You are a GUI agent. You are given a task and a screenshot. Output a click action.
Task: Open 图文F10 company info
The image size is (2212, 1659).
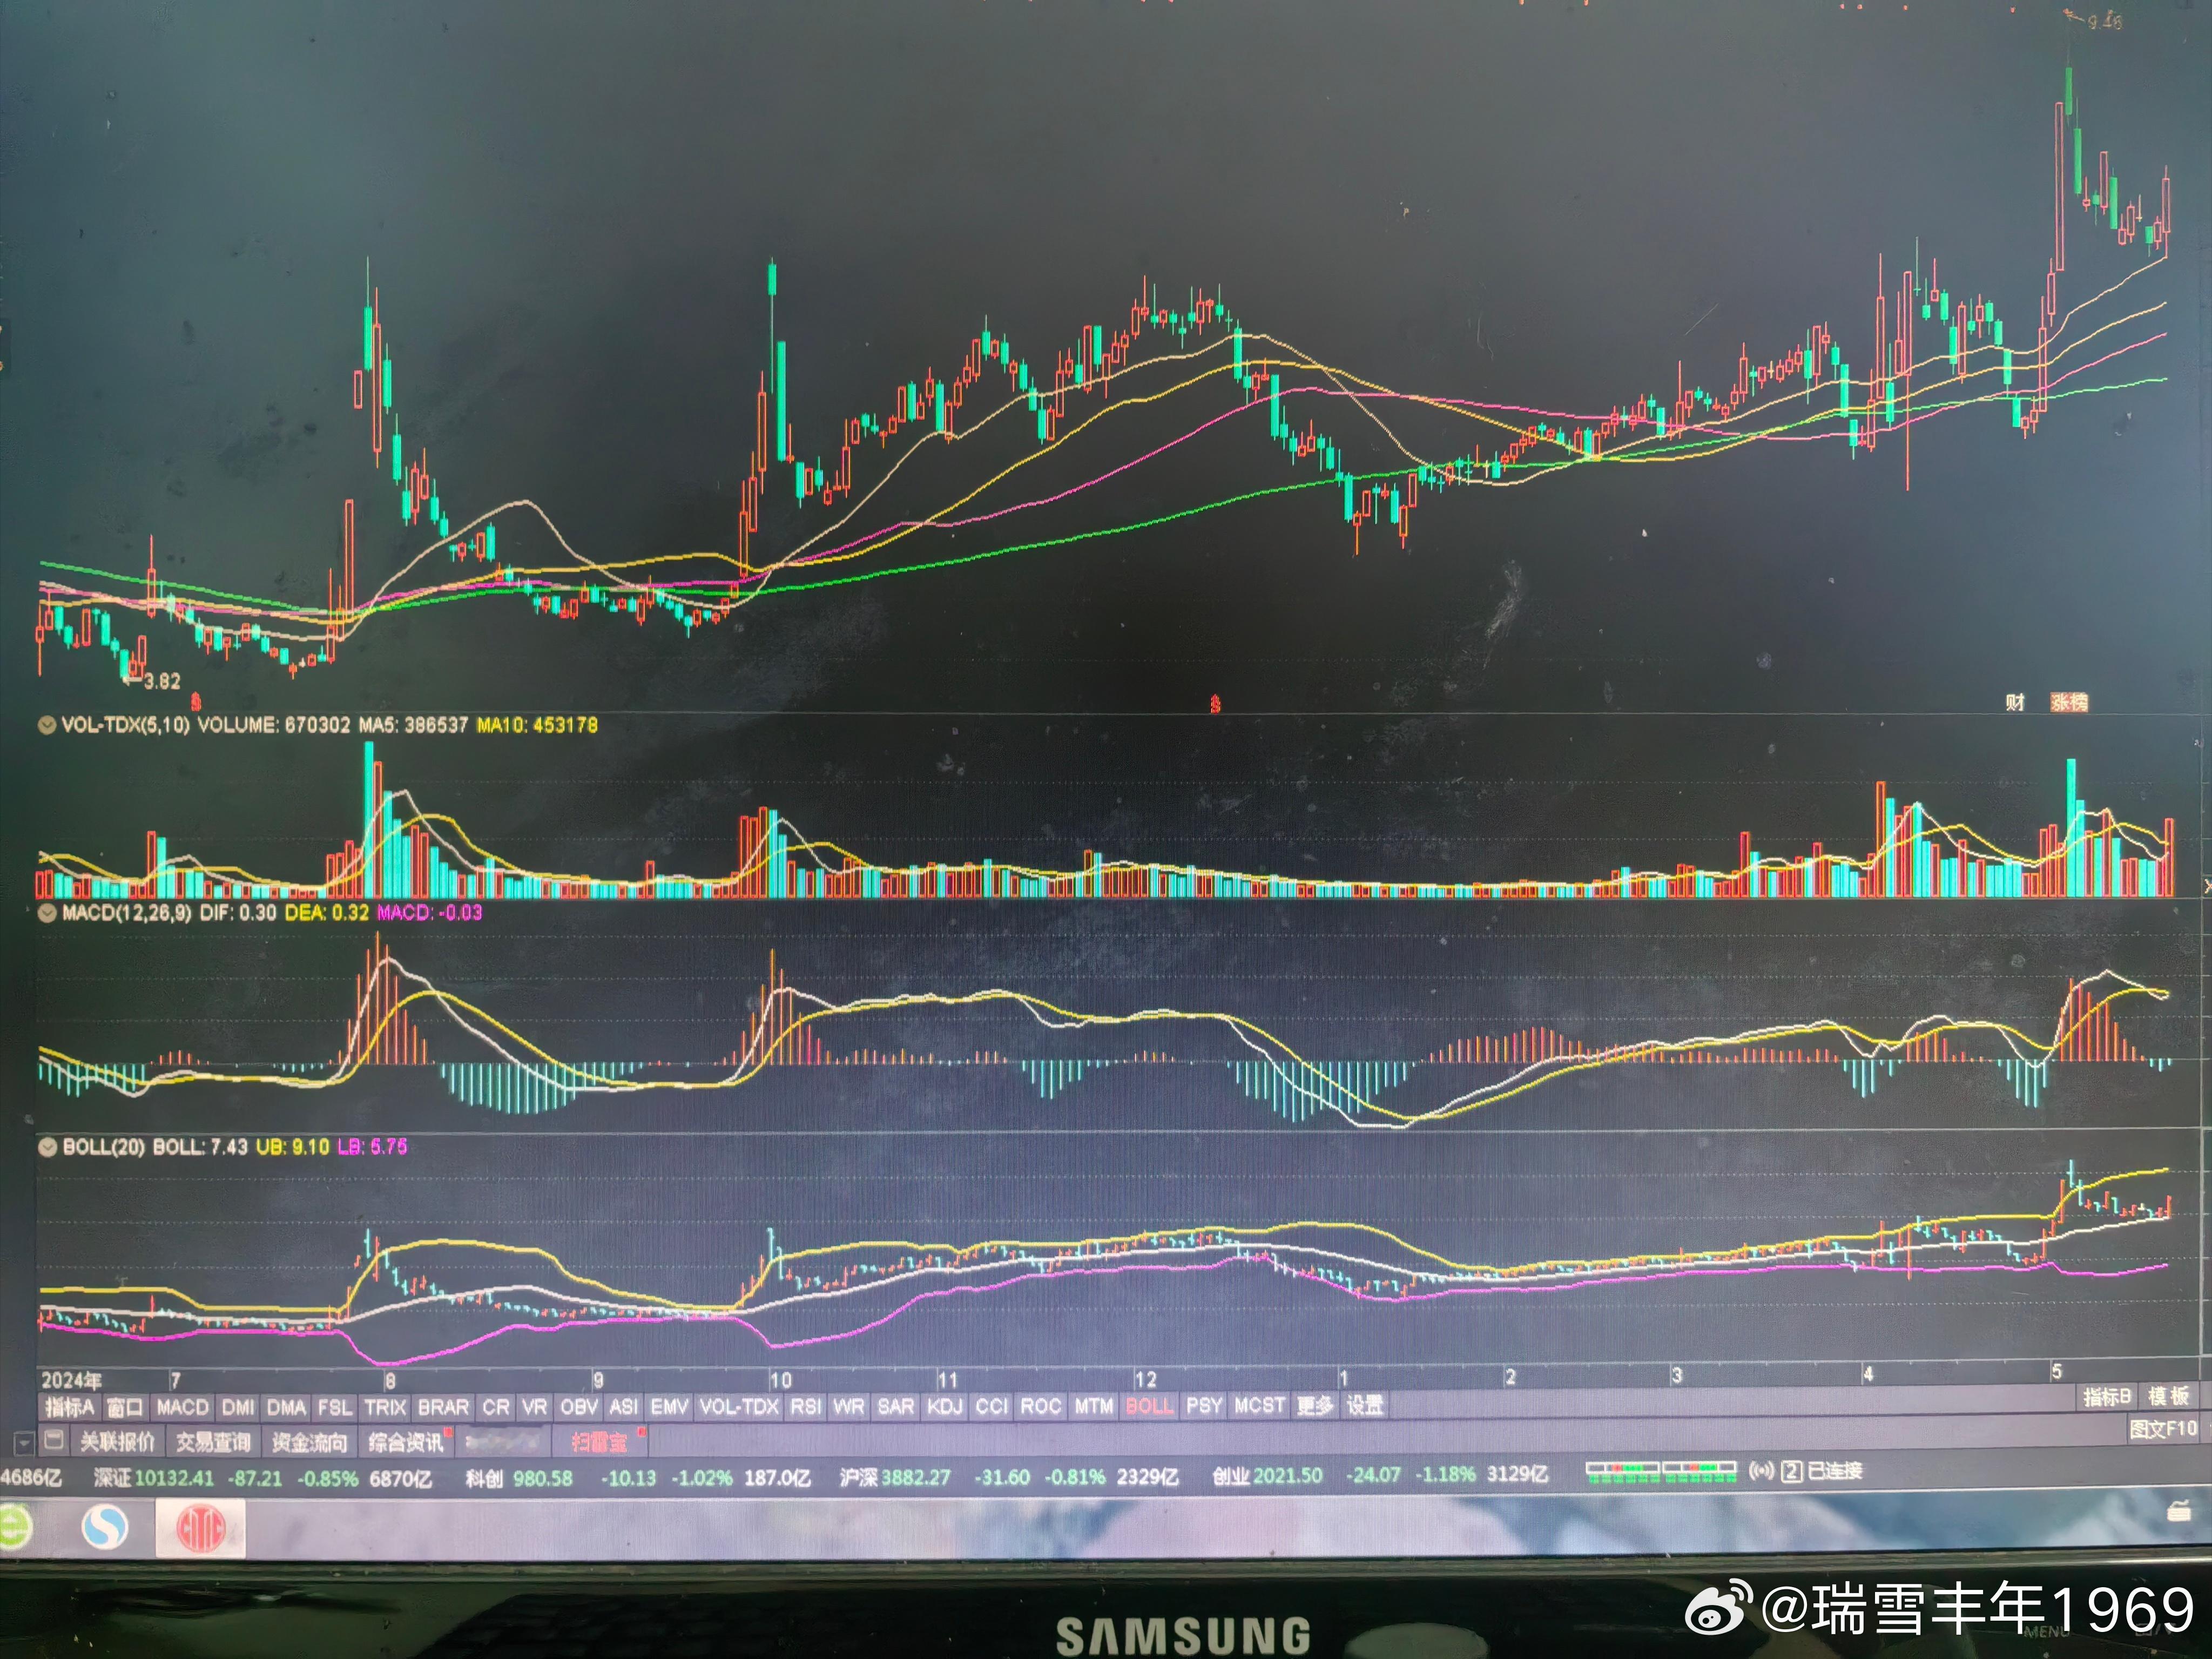pos(2163,1429)
